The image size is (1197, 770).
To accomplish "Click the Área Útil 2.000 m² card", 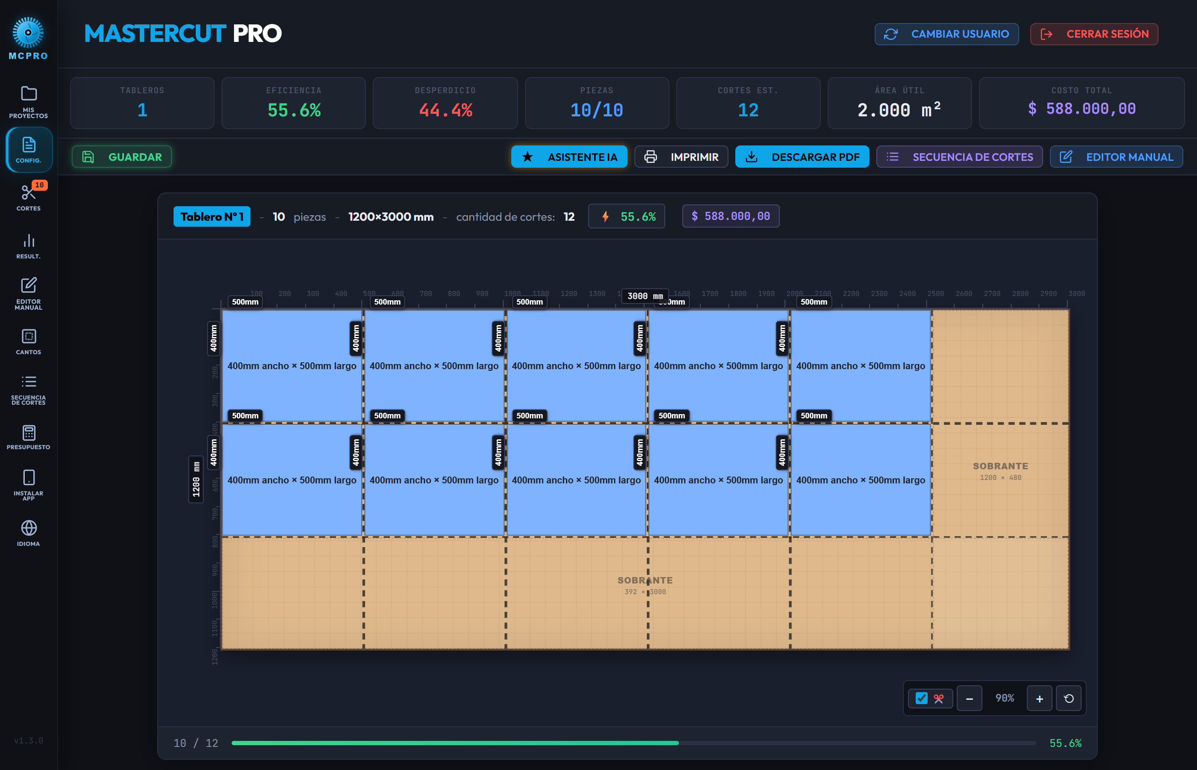I will pos(900,103).
